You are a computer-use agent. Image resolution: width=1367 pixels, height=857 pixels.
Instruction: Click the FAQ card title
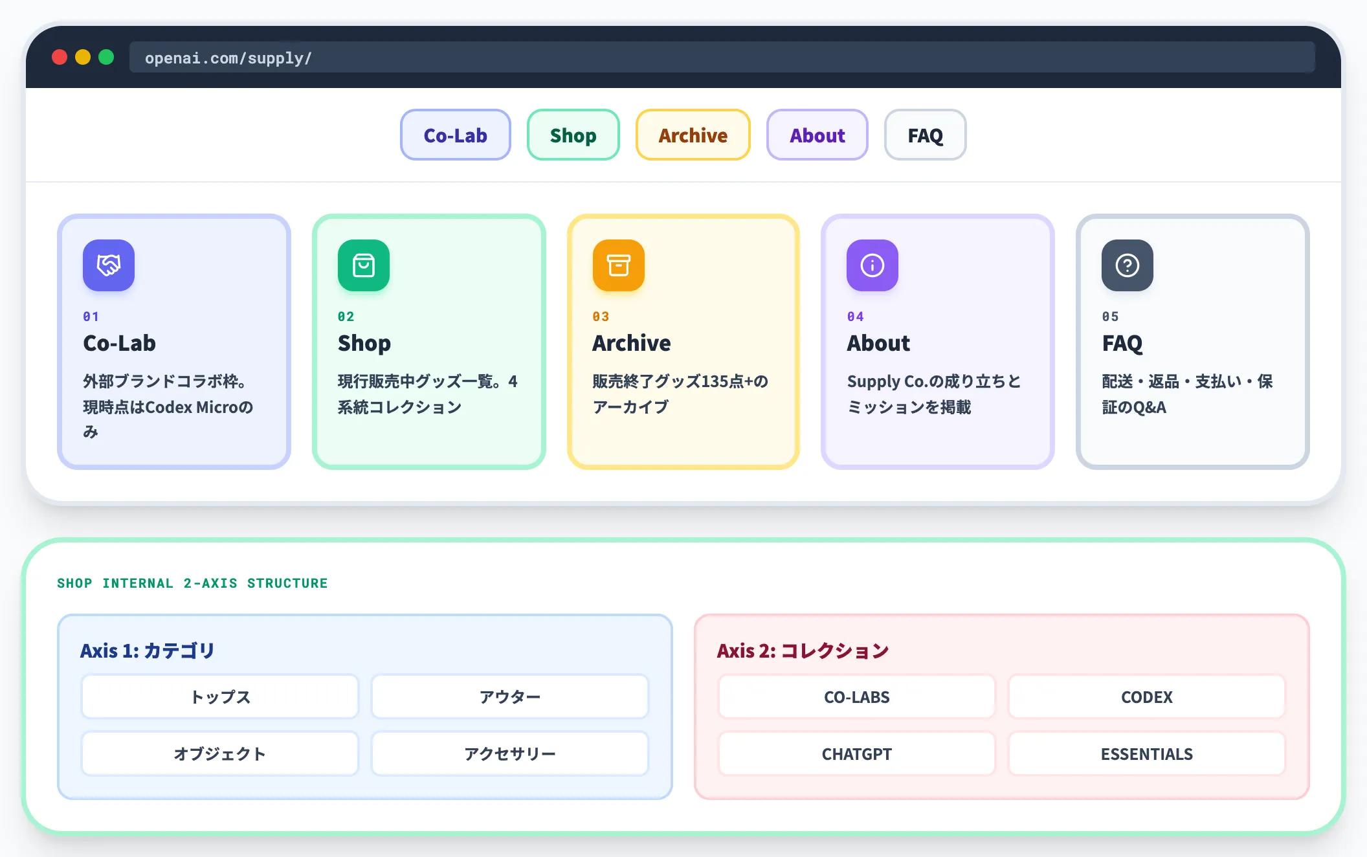coord(1122,343)
